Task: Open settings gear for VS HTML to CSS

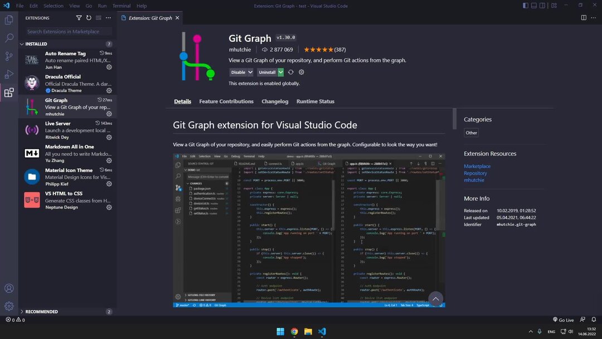Action: (109, 207)
